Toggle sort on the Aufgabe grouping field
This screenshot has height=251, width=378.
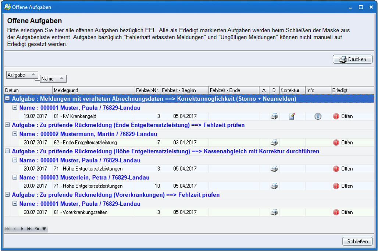(22, 75)
